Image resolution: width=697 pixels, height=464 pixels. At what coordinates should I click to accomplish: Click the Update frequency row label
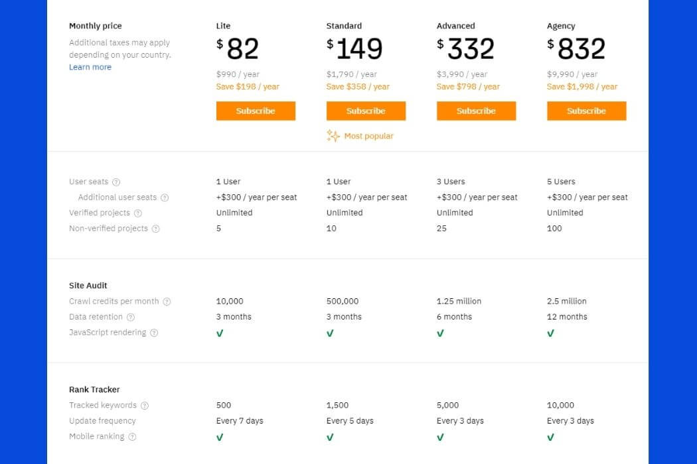[102, 421]
